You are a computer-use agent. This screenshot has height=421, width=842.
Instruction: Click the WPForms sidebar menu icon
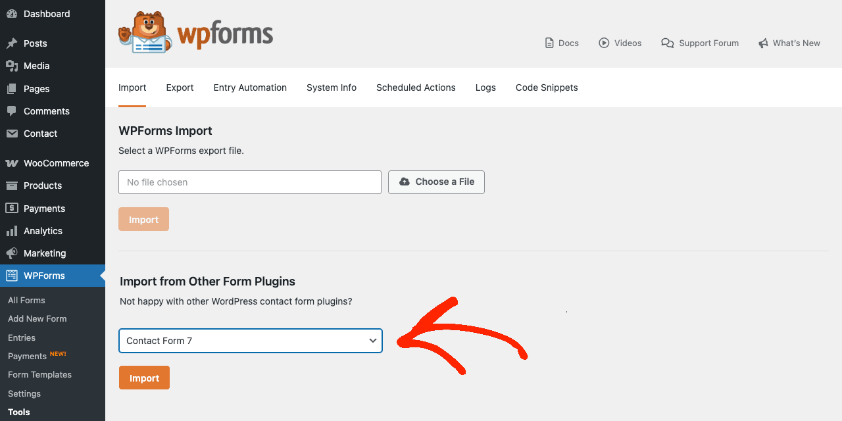(12, 276)
